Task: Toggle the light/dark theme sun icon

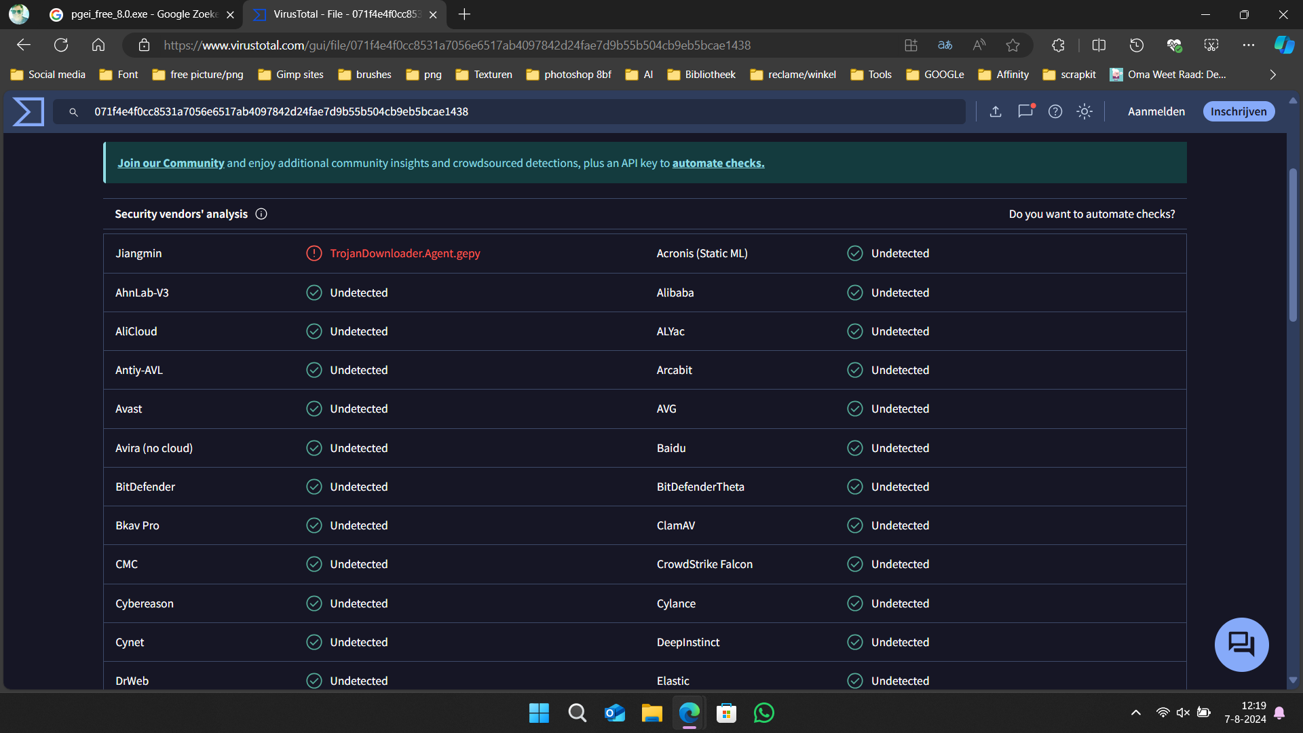Action: click(x=1084, y=112)
